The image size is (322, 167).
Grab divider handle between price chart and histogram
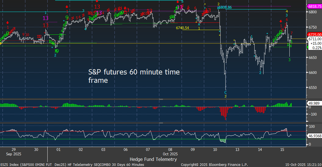tap(161, 99)
